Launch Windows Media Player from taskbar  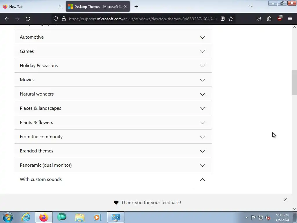(x=97, y=217)
